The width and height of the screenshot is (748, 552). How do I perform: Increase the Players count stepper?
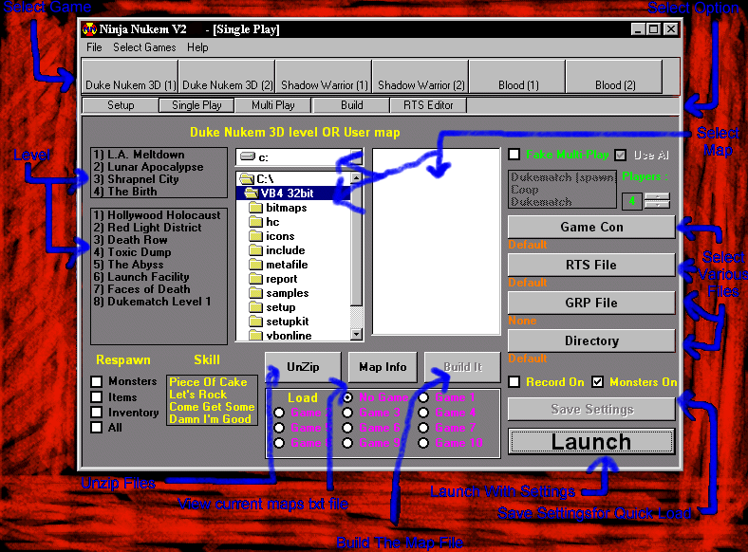[x=656, y=196]
